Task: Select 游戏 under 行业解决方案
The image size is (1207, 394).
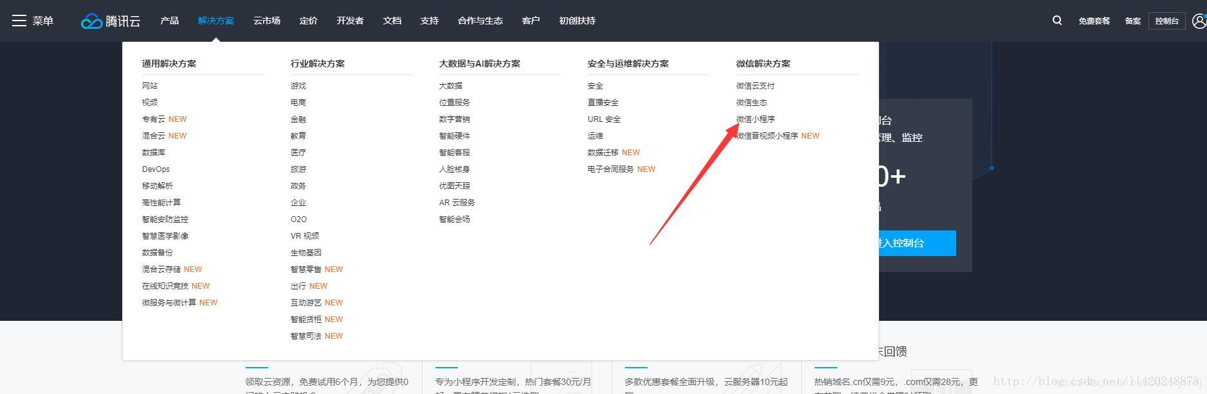Action: (x=298, y=86)
